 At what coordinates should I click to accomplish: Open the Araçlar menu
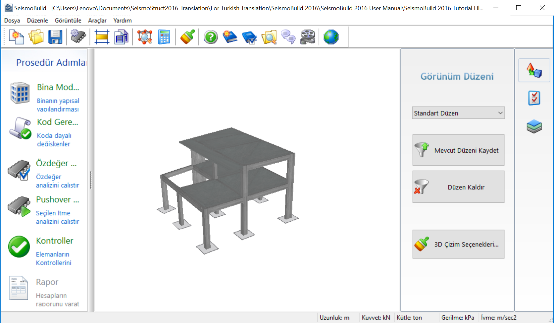click(x=97, y=21)
